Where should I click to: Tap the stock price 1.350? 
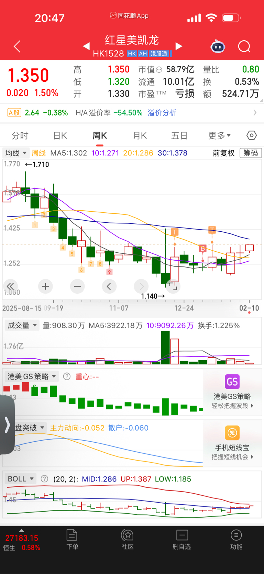pyautogui.click(x=29, y=75)
